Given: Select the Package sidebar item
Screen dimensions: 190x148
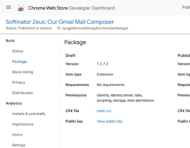Looking at the screenshot, I should (x=19, y=61).
